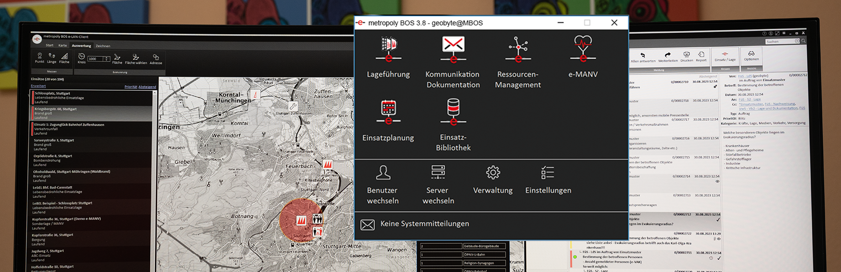
Task: Click the fire marker at Stuttgart Nord
Action: [x=328, y=164]
